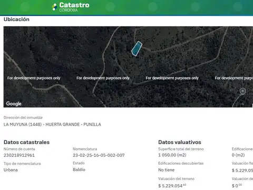Click the terrain valuation $ 5.229.054 amount

(x=172, y=186)
